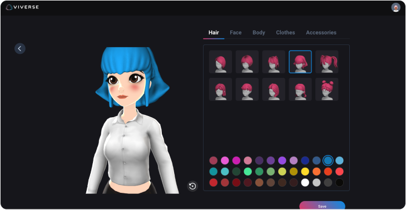Screen dimensions: 406x210
Task: Choose the turquoise hair color swatch
Action: (225, 172)
